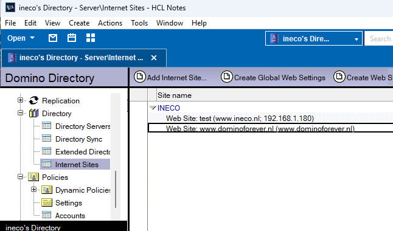Click the Replication sync icon

tap(33, 100)
